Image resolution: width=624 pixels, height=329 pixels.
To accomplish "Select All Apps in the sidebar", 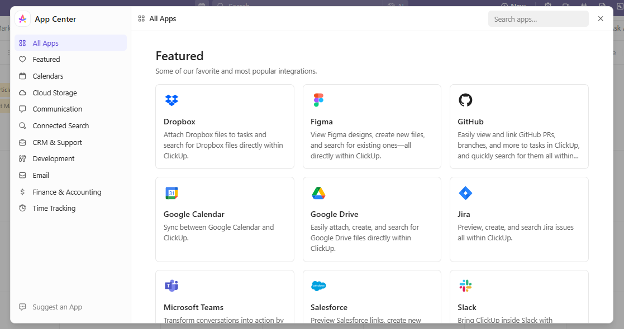I will pos(70,43).
